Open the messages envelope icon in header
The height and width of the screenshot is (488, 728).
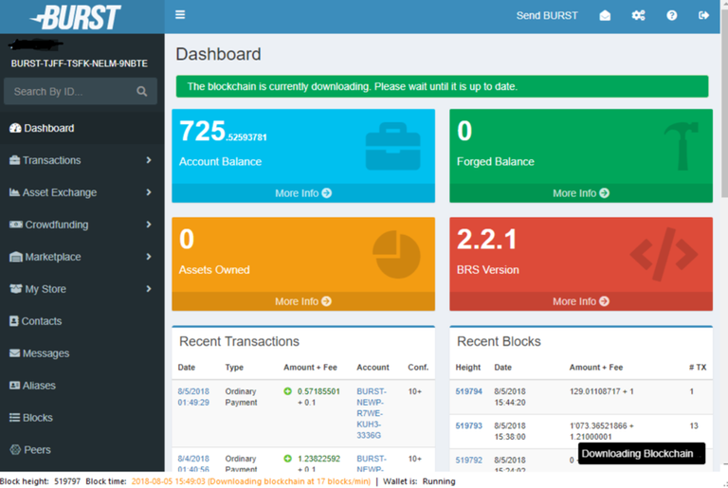605,15
